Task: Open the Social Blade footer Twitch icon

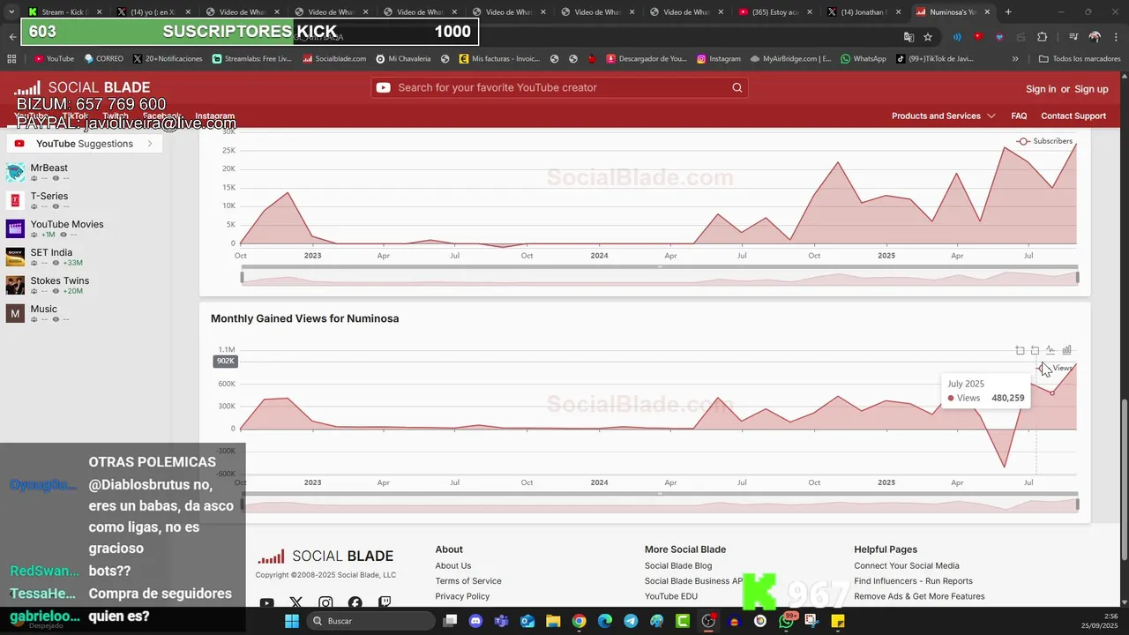Action: click(x=385, y=603)
